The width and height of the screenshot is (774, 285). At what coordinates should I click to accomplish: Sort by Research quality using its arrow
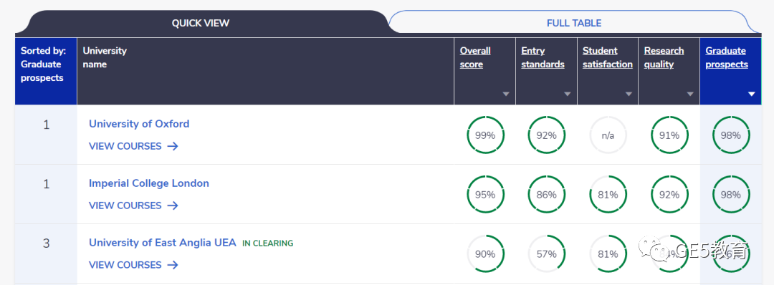point(690,95)
